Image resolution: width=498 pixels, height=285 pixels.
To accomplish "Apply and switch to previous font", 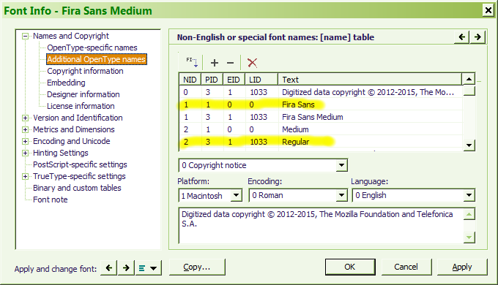I will [x=109, y=268].
